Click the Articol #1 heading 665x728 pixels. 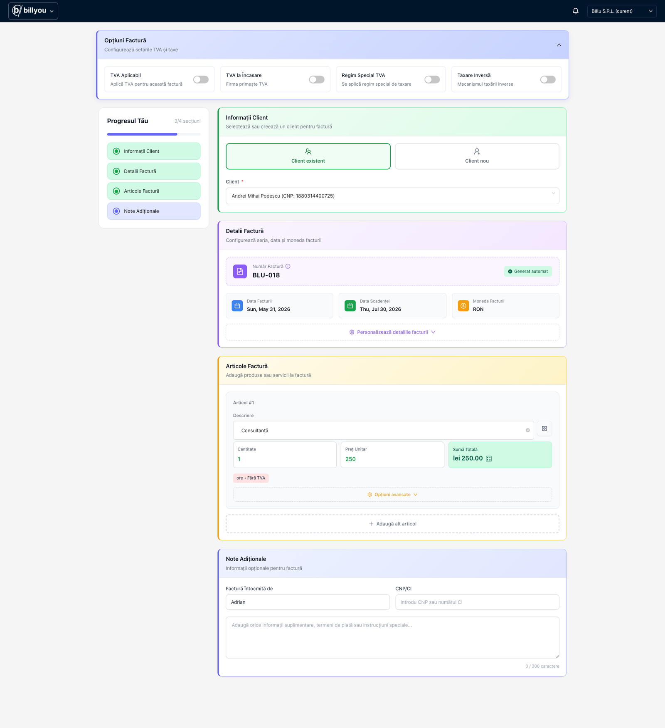(244, 403)
